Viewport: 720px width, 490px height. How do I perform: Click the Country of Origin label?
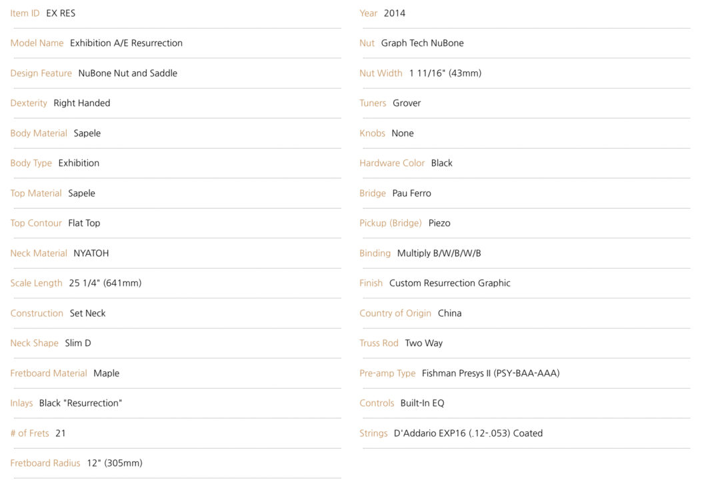[x=395, y=313]
